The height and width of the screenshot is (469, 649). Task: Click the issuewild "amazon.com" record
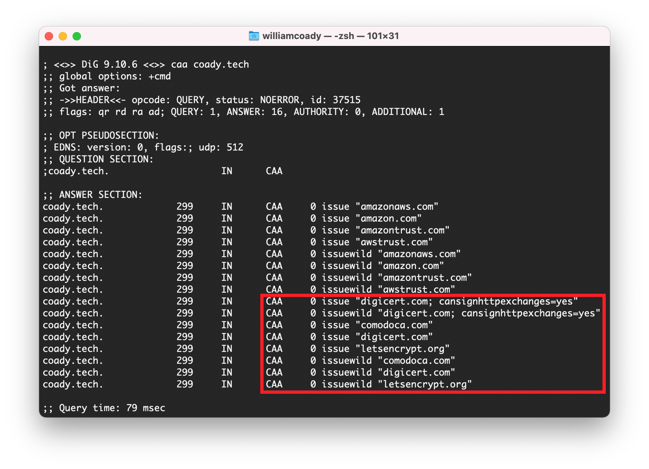243,266
